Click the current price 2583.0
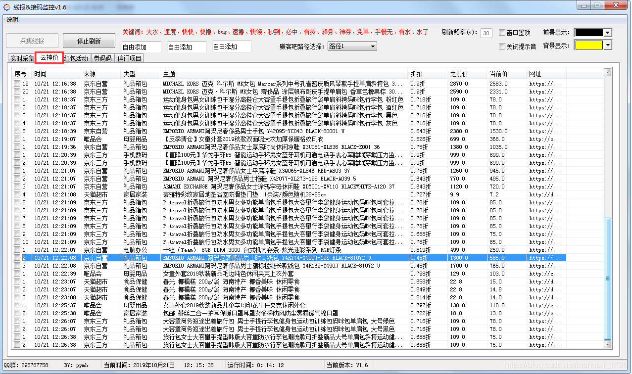Image resolution: width=632 pixels, height=374 pixels. coord(498,84)
